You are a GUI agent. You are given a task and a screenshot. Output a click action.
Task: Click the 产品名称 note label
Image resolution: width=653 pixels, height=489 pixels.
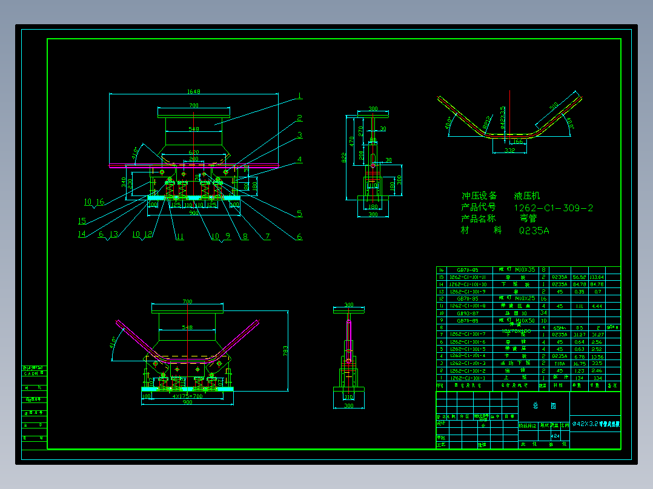[479, 218]
